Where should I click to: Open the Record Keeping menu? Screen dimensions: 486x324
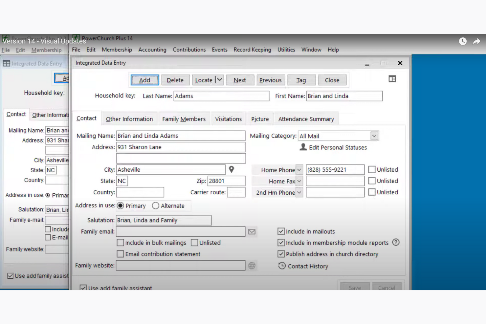pos(252,50)
